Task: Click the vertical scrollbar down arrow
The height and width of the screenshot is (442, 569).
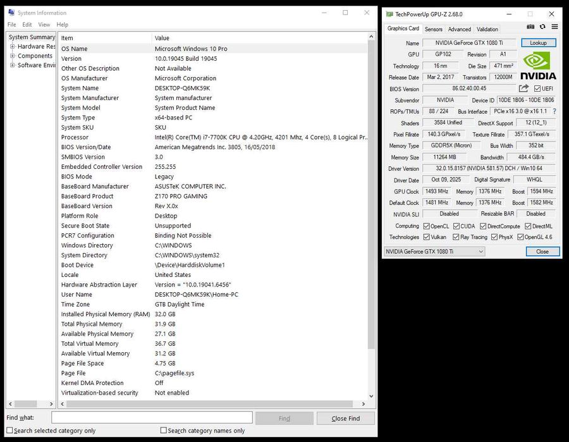Action: (371, 396)
